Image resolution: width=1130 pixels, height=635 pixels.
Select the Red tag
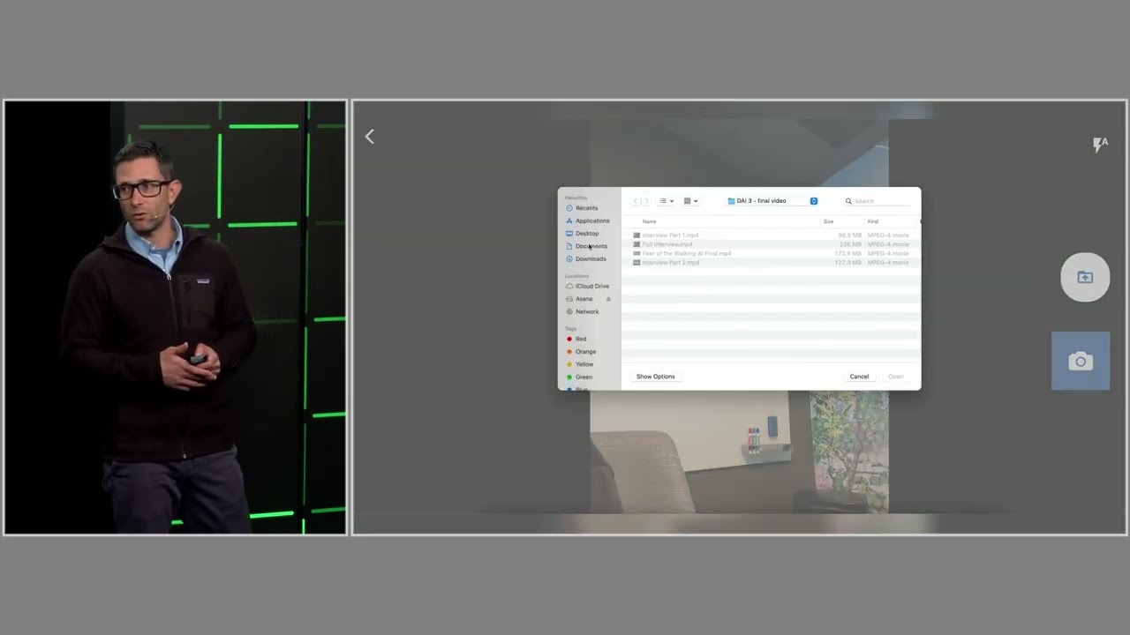click(x=576, y=339)
